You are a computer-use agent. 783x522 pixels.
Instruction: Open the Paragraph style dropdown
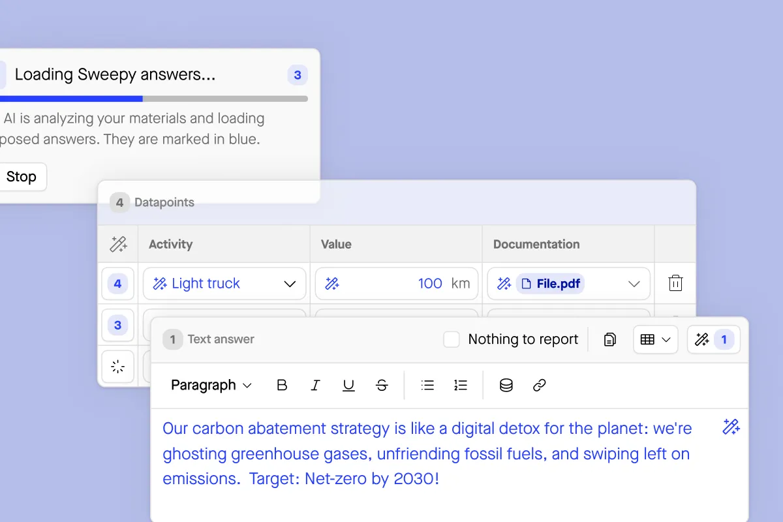click(211, 386)
